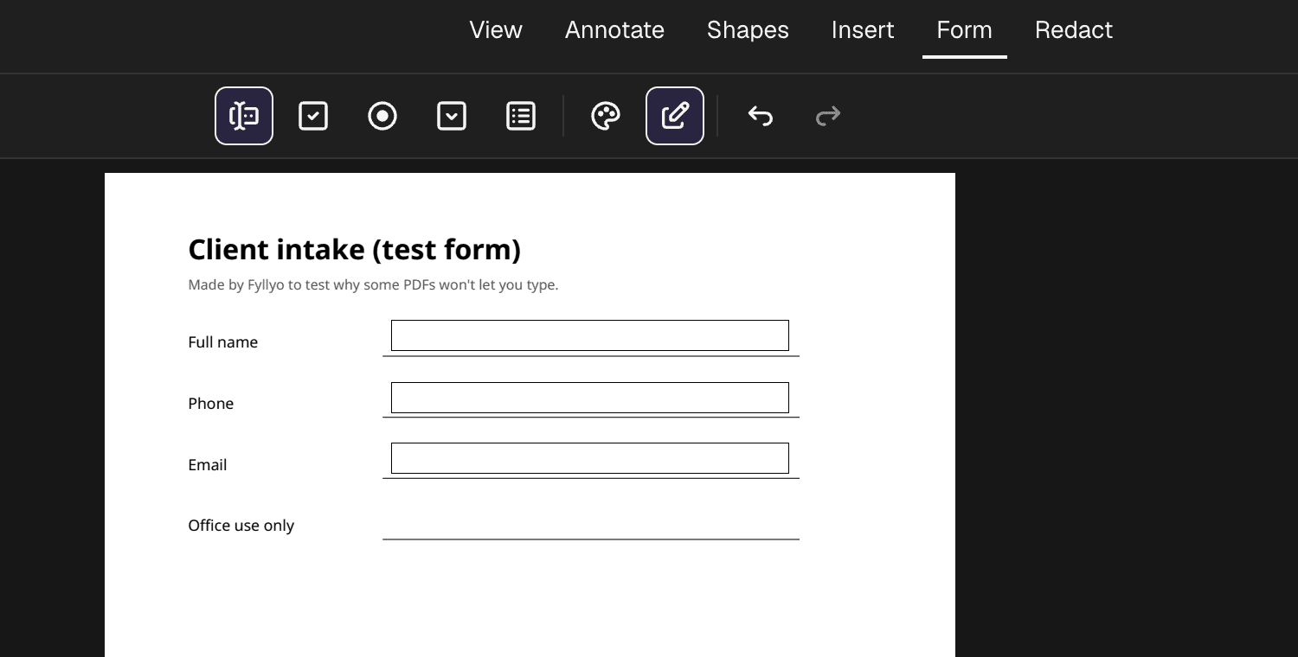Click the Full name input box
Viewport: 1298px width, 657px height.
click(x=590, y=335)
